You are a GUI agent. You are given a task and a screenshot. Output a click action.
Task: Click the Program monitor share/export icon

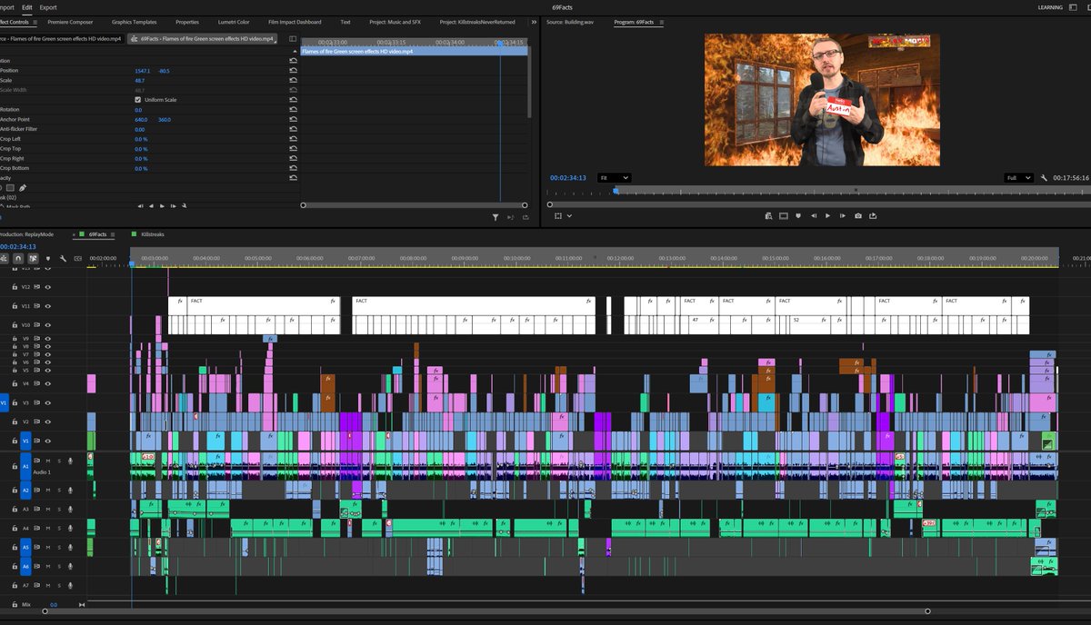(873, 215)
